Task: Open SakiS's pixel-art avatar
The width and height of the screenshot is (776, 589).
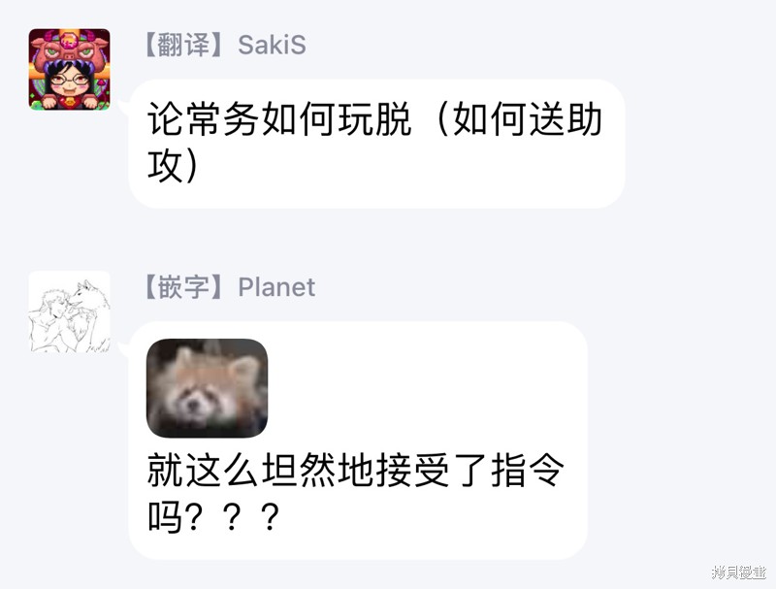Action: coord(69,69)
